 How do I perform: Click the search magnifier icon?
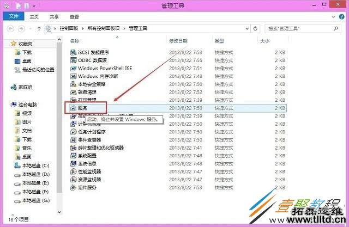(x=336, y=28)
